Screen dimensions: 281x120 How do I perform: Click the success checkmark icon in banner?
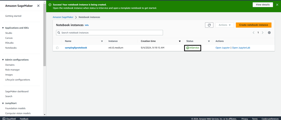[x=50, y=5]
